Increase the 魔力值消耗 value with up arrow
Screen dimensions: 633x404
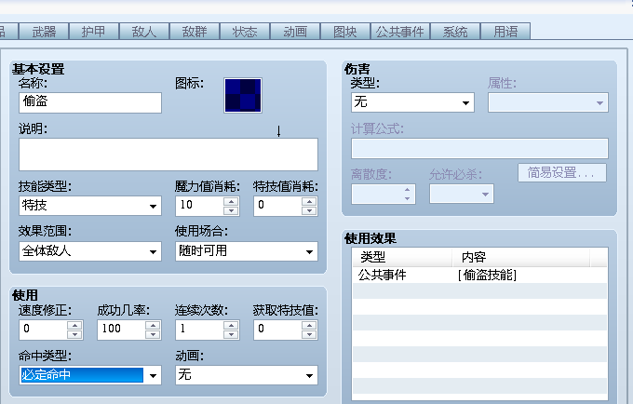click(x=231, y=201)
